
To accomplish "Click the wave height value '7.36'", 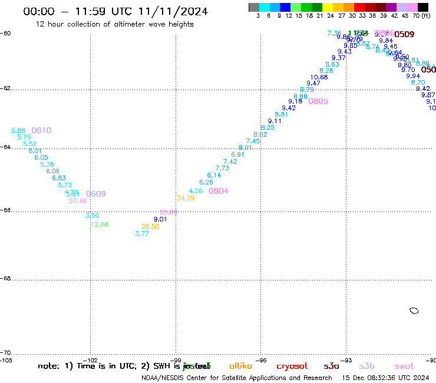I will point(334,34).
